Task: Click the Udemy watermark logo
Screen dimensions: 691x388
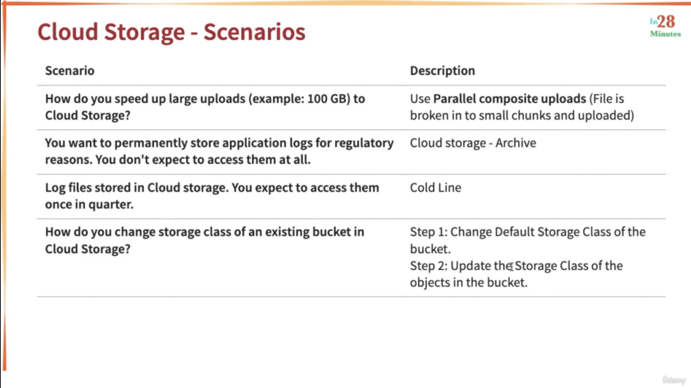Action: 674,380
